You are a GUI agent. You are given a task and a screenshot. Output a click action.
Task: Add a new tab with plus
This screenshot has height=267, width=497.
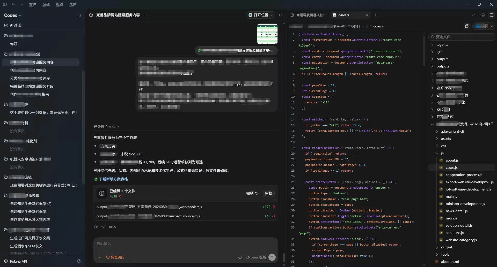(x=375, y=15)
